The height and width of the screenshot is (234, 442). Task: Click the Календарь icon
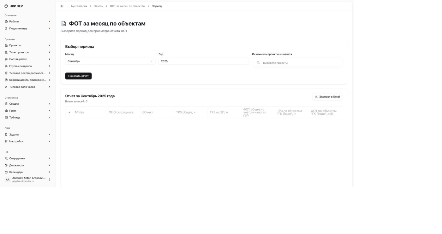6,172
